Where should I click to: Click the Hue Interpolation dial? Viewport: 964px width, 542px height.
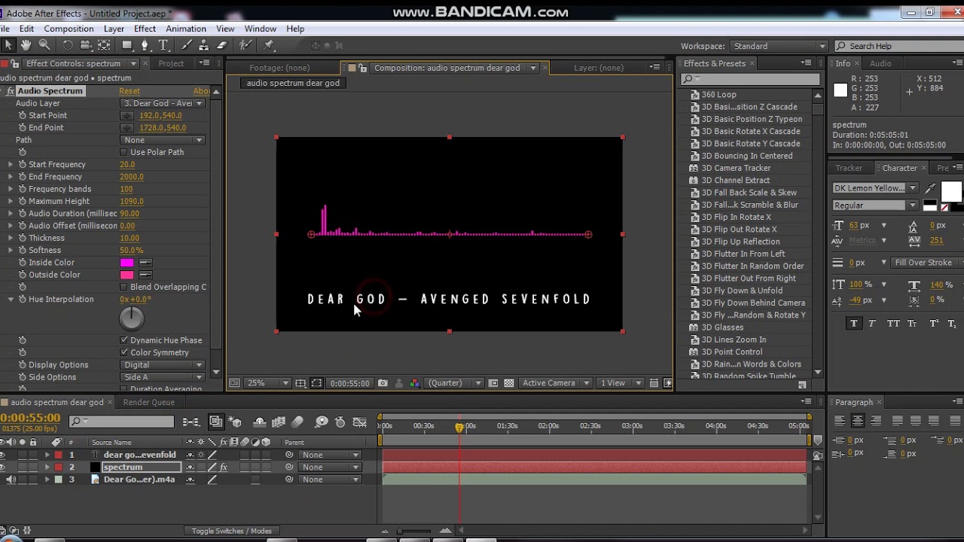click(131, 318)
